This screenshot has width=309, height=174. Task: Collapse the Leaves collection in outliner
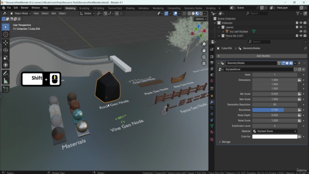(x=219, y=27)
